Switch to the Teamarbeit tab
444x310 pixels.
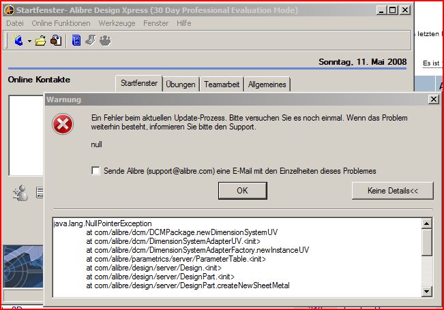point(222,84)
